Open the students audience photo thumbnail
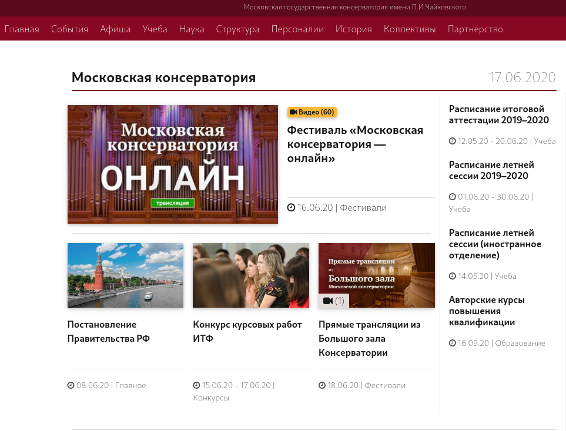This screenshot has height=431, width=566. 251,275
